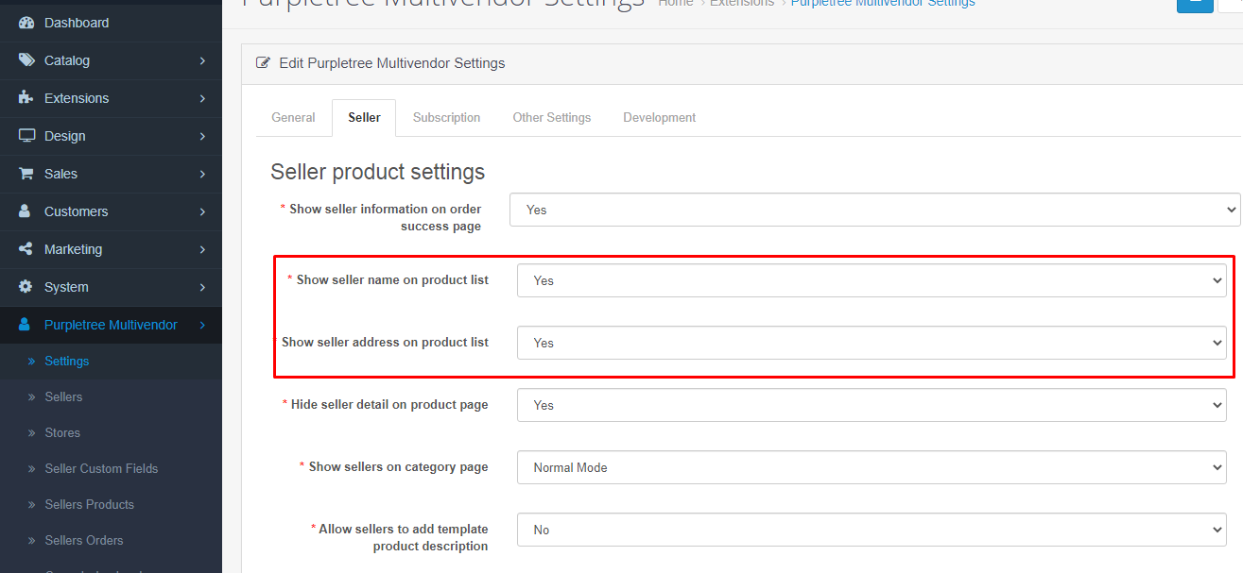Image resolution: width=1243 pixels, height=573 pixels.
Task: Open Show seller information on order success dropdown
Action: (x=874, y=210)
